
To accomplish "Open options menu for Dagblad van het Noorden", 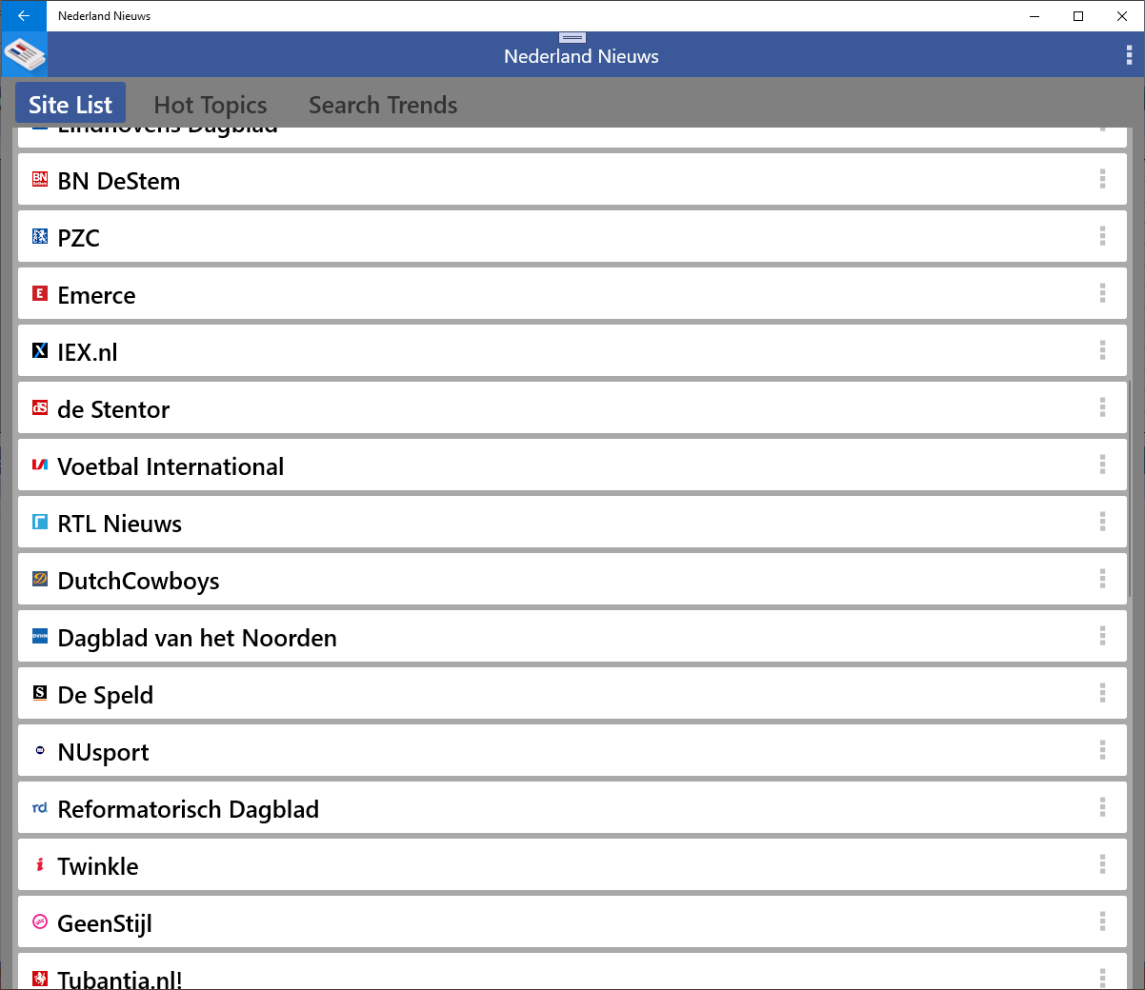I will [1102, 636].
